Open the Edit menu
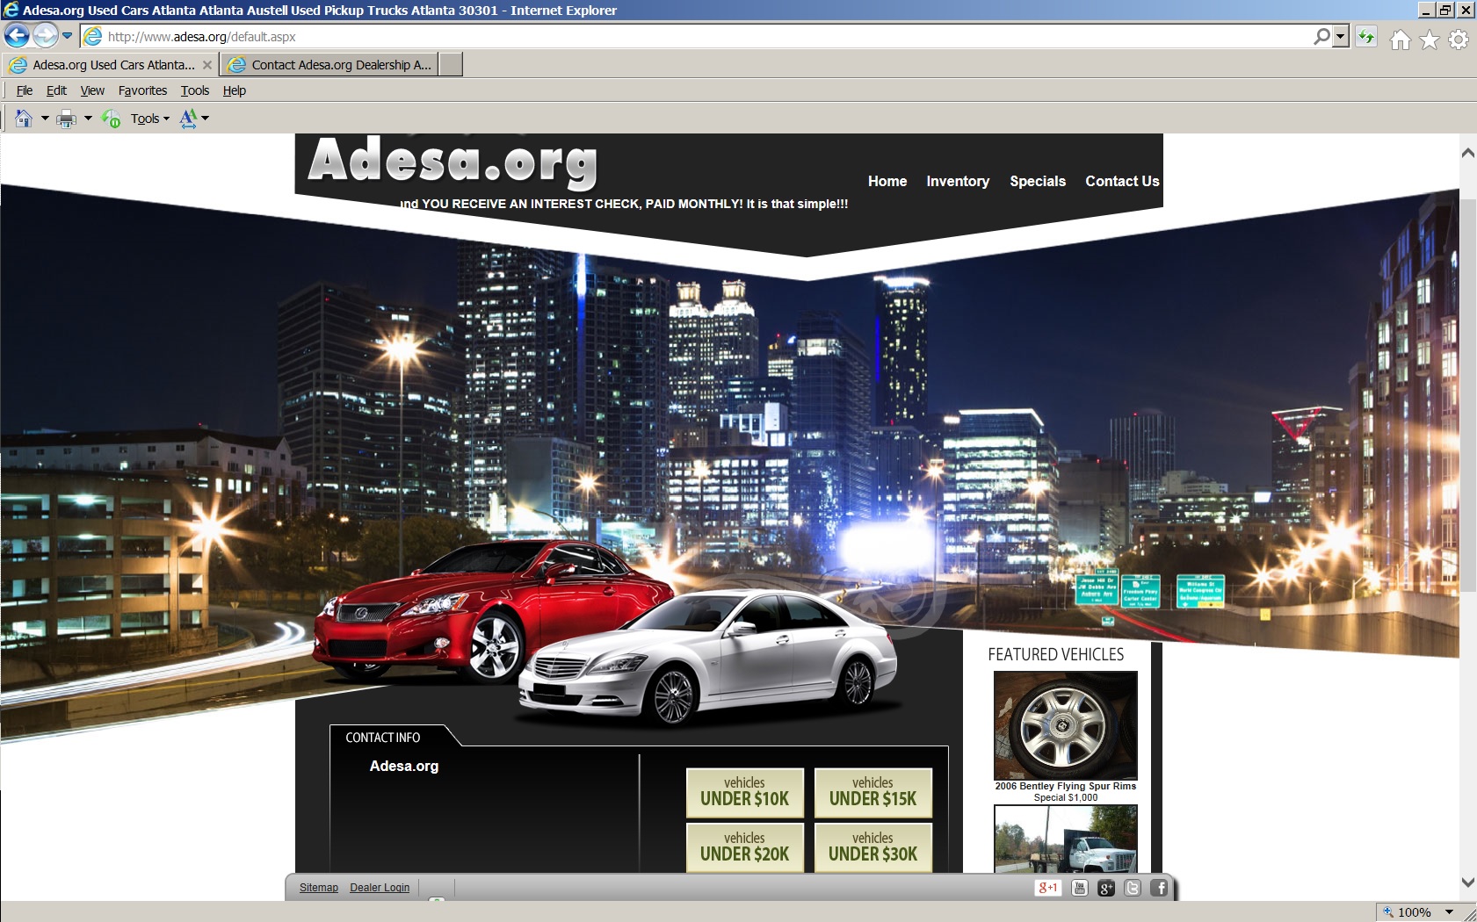The image size is (1477, 922). pos(56,90)
